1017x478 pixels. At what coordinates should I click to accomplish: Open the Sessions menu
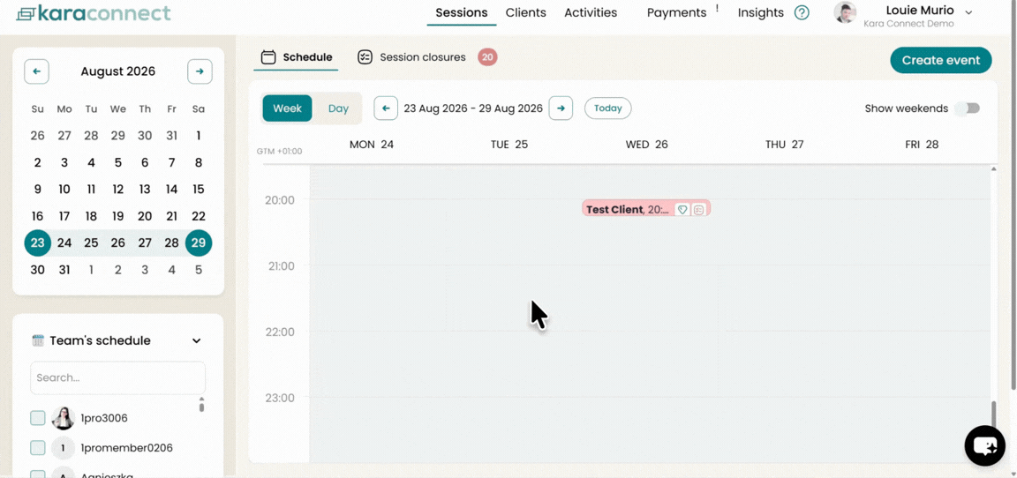(461, 12)
